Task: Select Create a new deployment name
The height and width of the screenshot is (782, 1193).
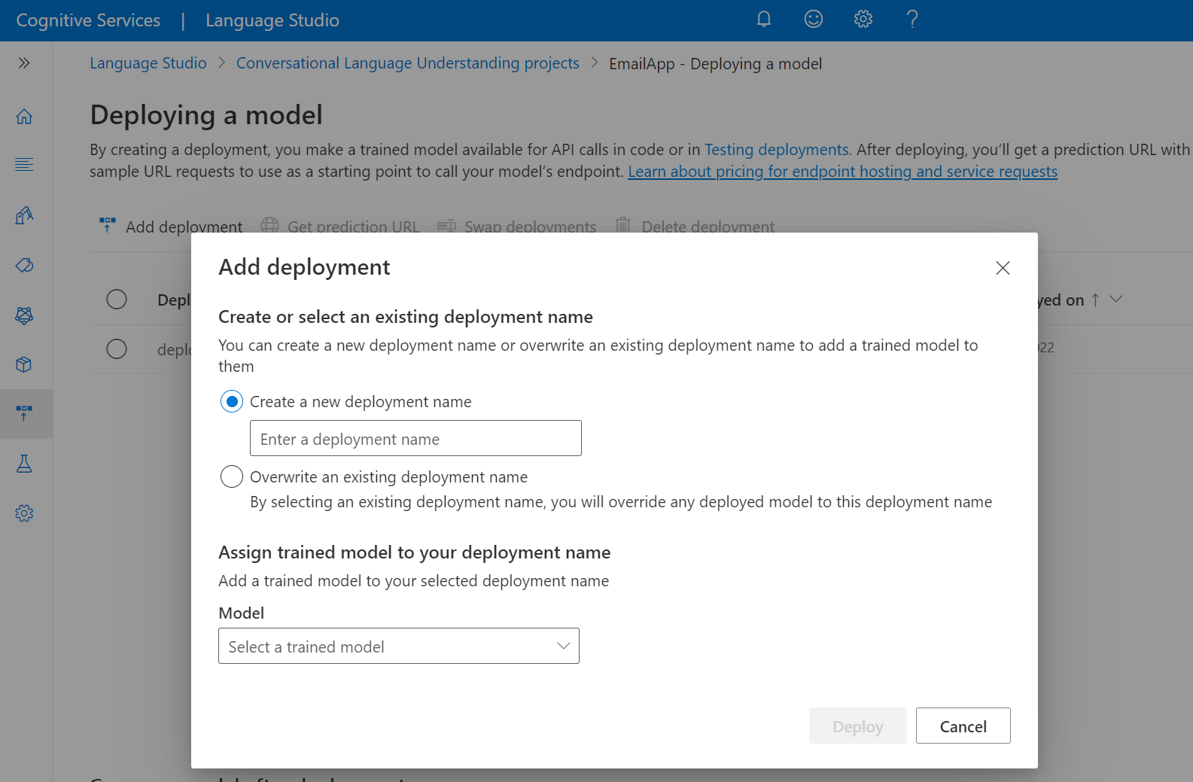Action: 232,402
